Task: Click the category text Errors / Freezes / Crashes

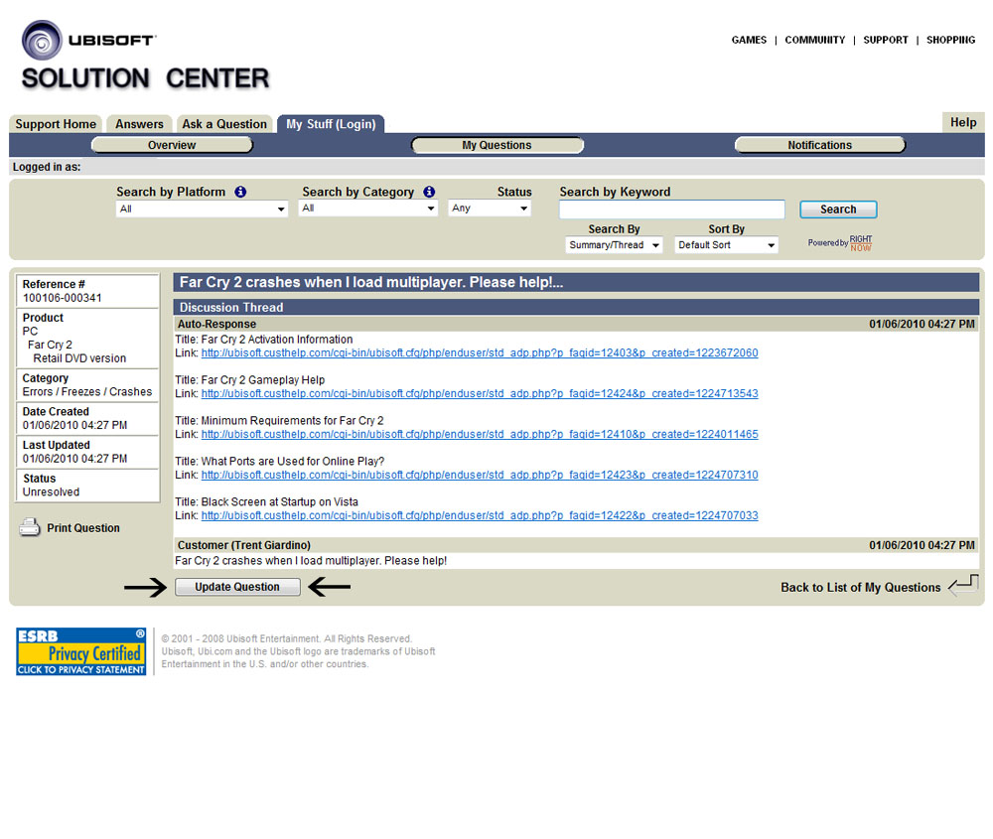Action: click(87, 392)
